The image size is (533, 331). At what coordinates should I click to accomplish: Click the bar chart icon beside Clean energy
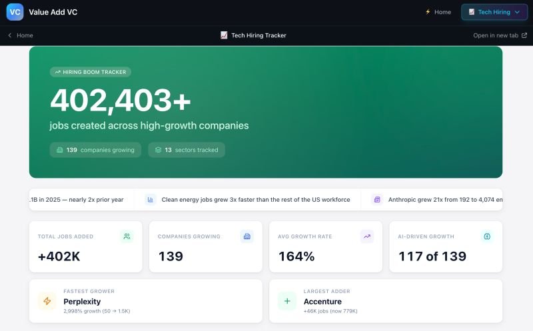(x=151, y=200)
